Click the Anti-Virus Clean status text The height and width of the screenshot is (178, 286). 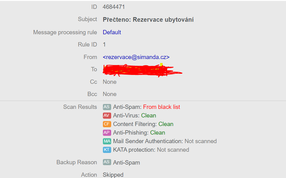tap(149, 116)
